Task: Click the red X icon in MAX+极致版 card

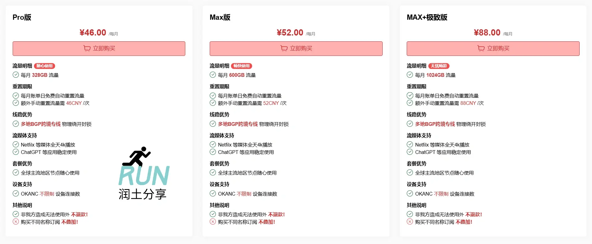Action: click(x=410, y=221)
